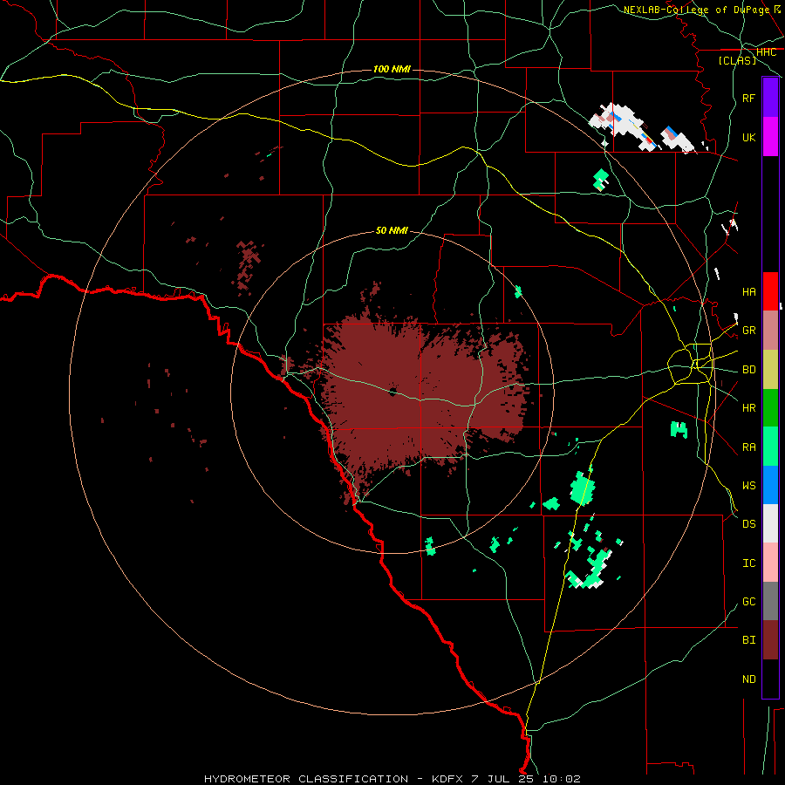The image size is (785, 785).
Task: Click the 100 NMI range ring label
Action: 392,69
